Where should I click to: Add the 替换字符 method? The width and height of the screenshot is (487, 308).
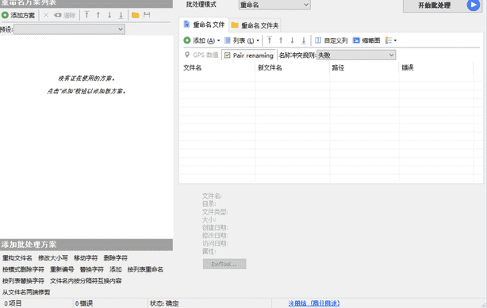pos(92,269)
